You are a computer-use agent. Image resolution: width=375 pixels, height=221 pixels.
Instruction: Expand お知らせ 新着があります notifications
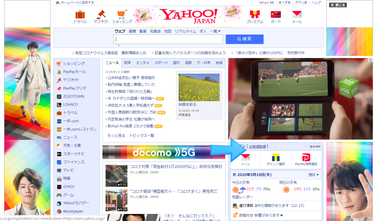pyautogui.click(x=261, y=215)
